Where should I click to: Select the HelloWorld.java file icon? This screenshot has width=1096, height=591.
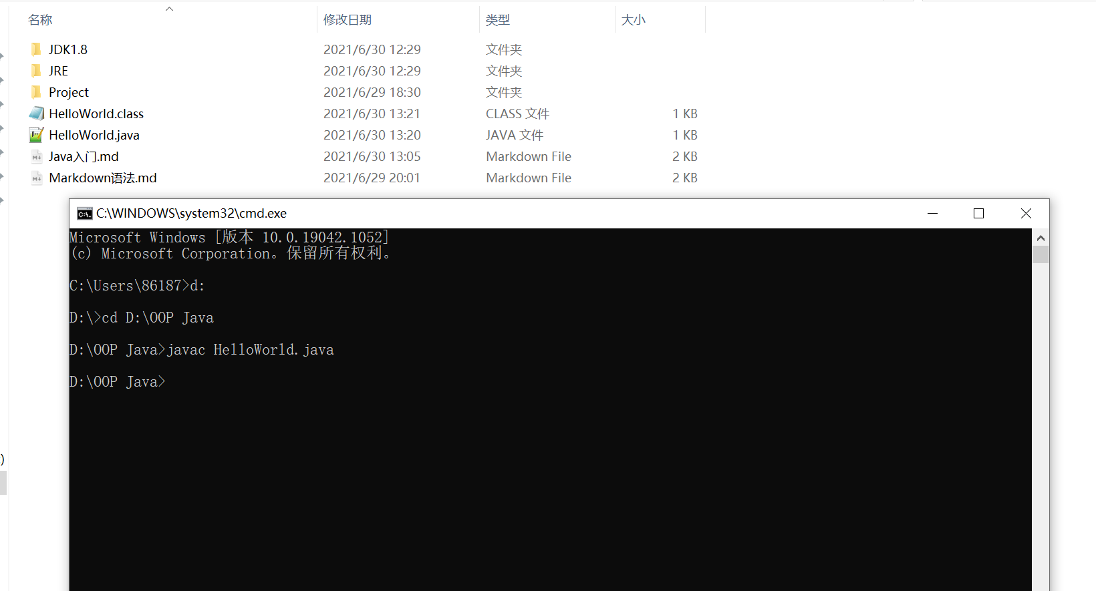click(x=37, y=135)
